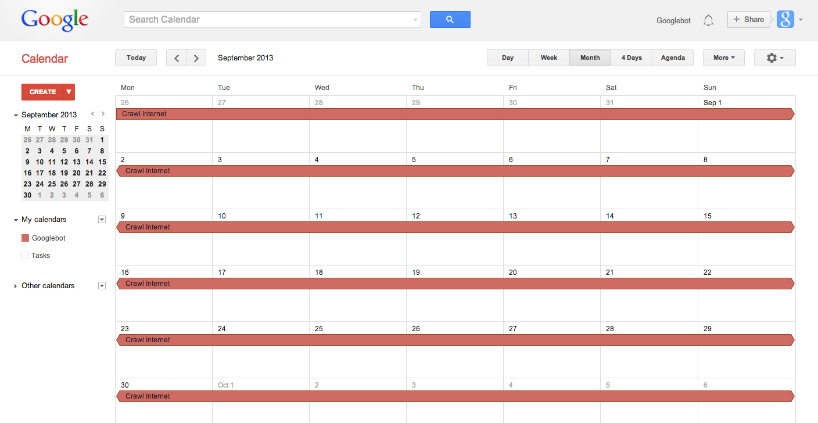Click the Googlebot calendar label

point(49,238)
